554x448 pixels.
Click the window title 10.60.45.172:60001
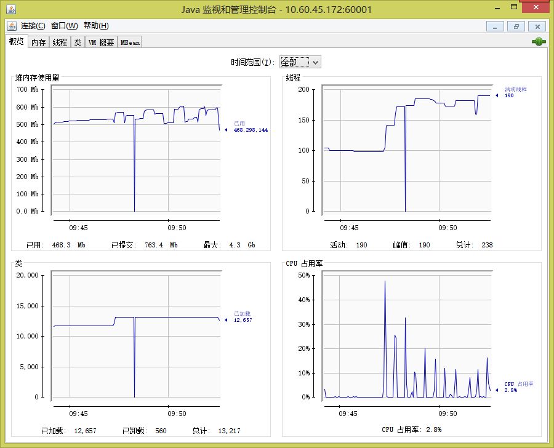329,10
